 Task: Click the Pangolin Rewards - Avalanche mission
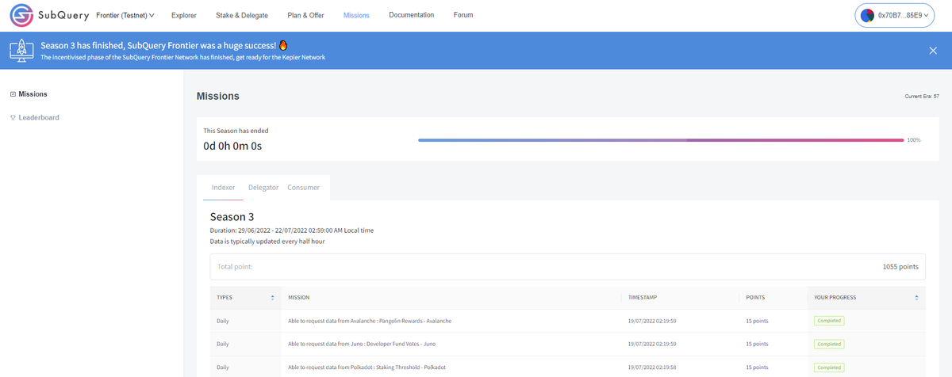pos(370,321)
